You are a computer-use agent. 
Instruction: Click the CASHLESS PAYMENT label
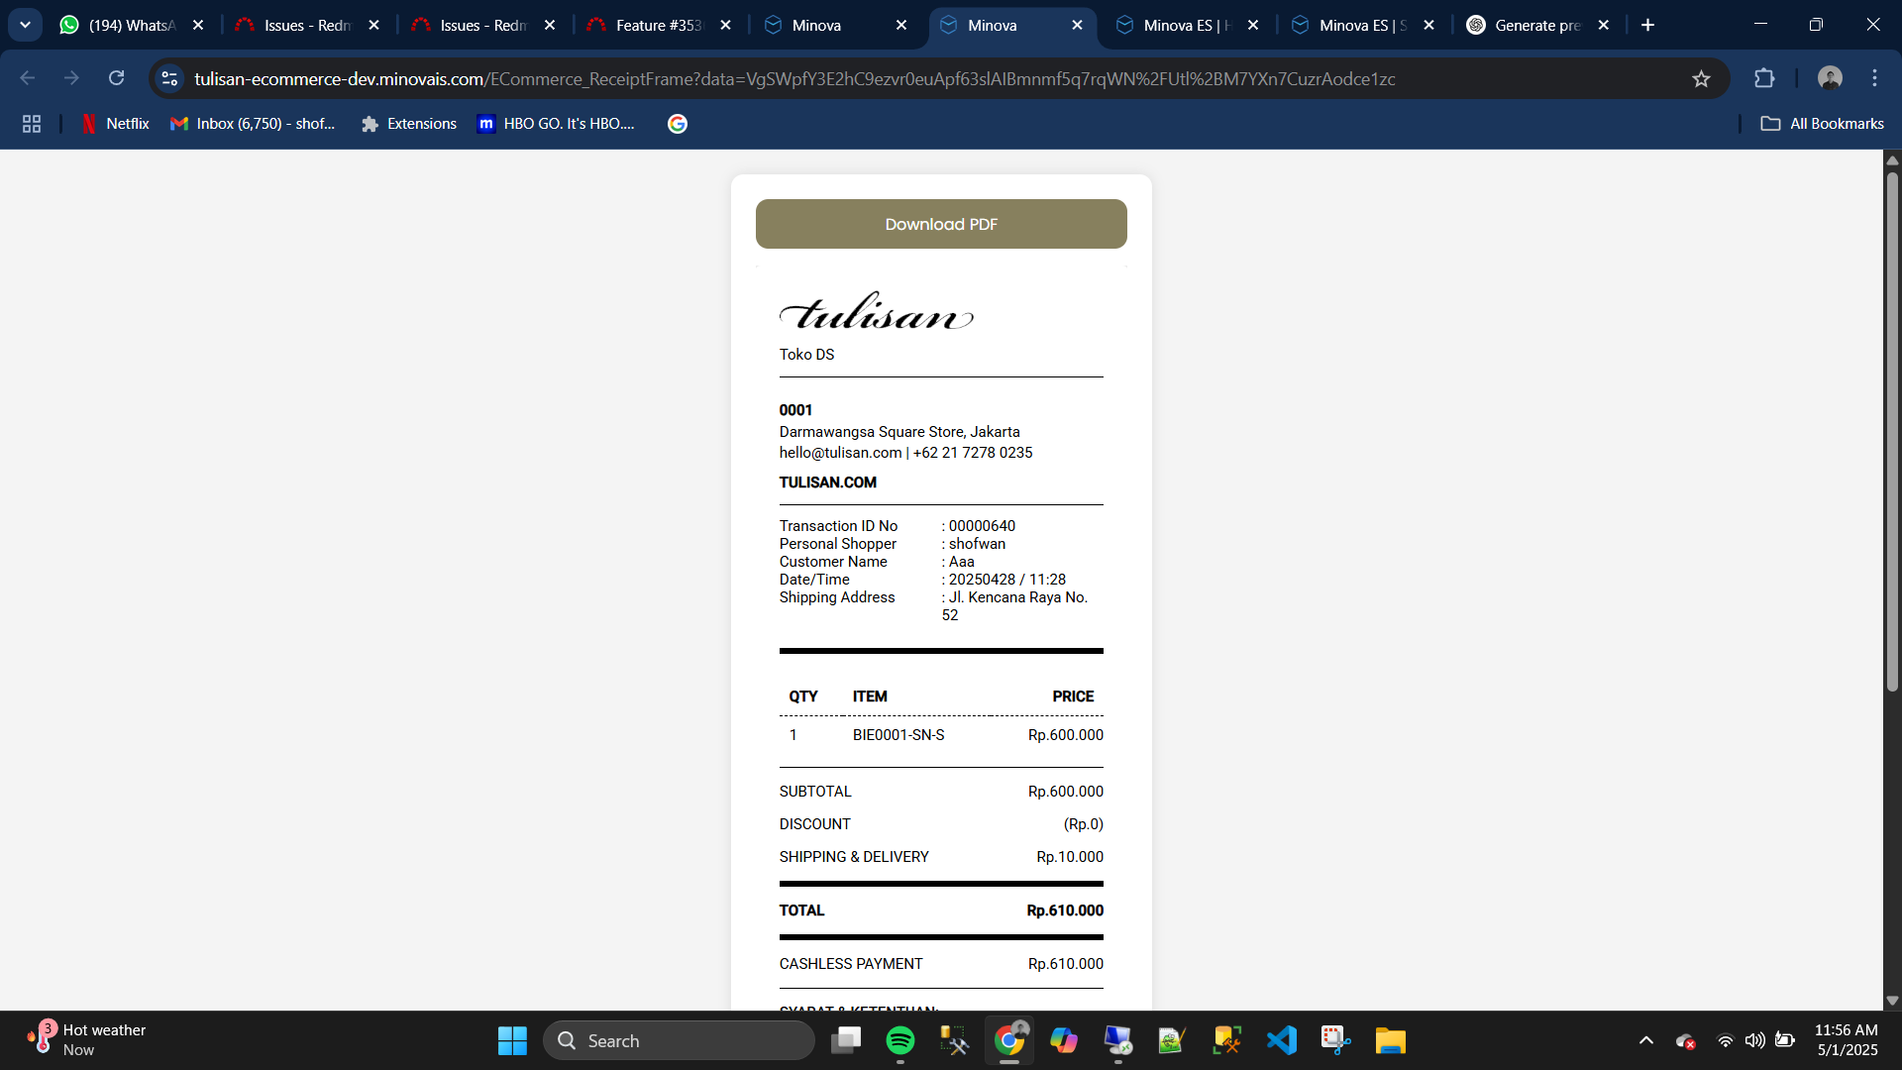[851, 964]
